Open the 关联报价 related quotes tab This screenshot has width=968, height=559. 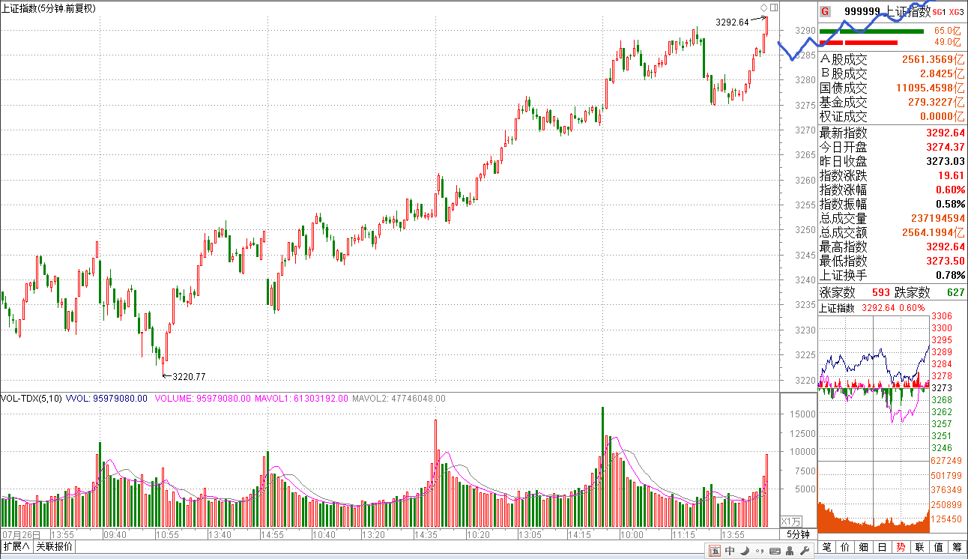point(55,547)
